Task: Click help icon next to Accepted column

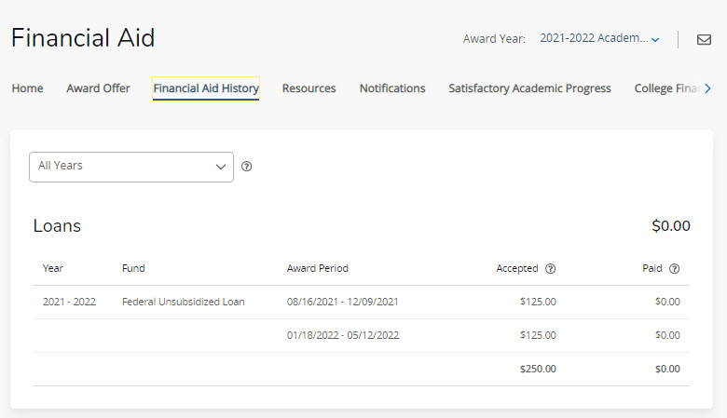Action: tap(550, 269)
